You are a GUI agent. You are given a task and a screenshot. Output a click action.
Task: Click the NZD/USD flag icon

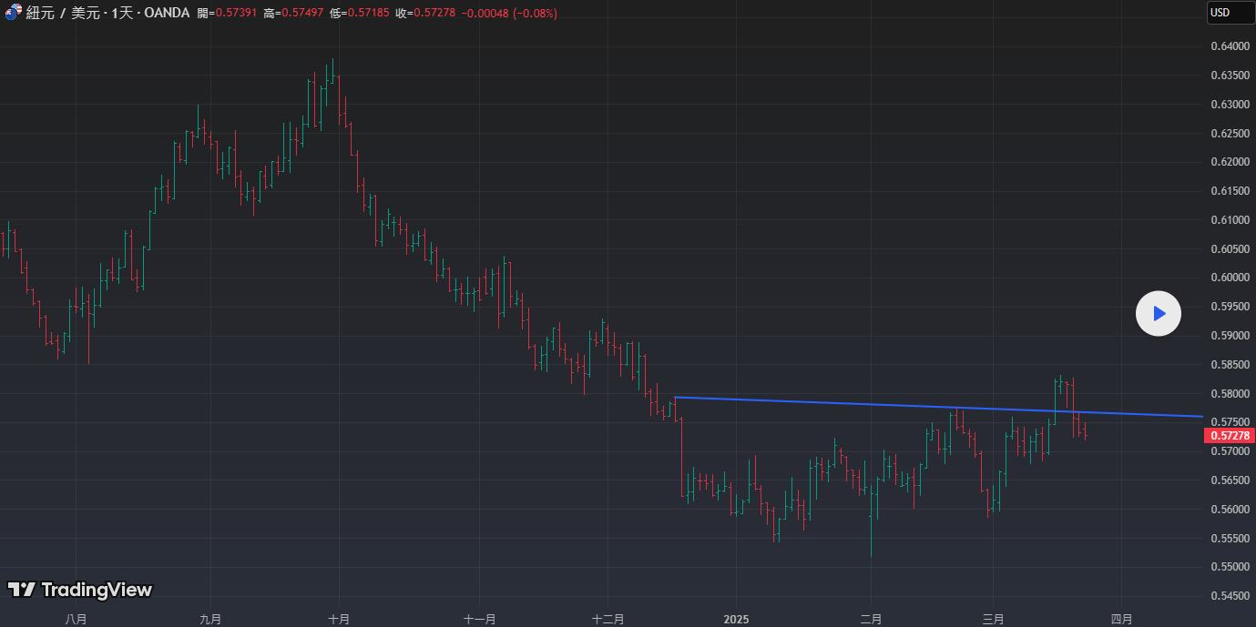[13, 13]
